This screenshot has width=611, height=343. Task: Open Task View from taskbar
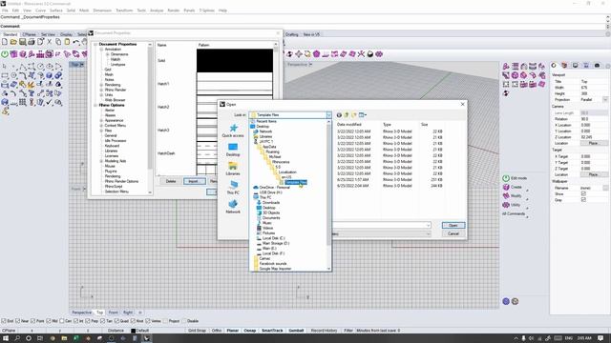click(x=40, y=338)
